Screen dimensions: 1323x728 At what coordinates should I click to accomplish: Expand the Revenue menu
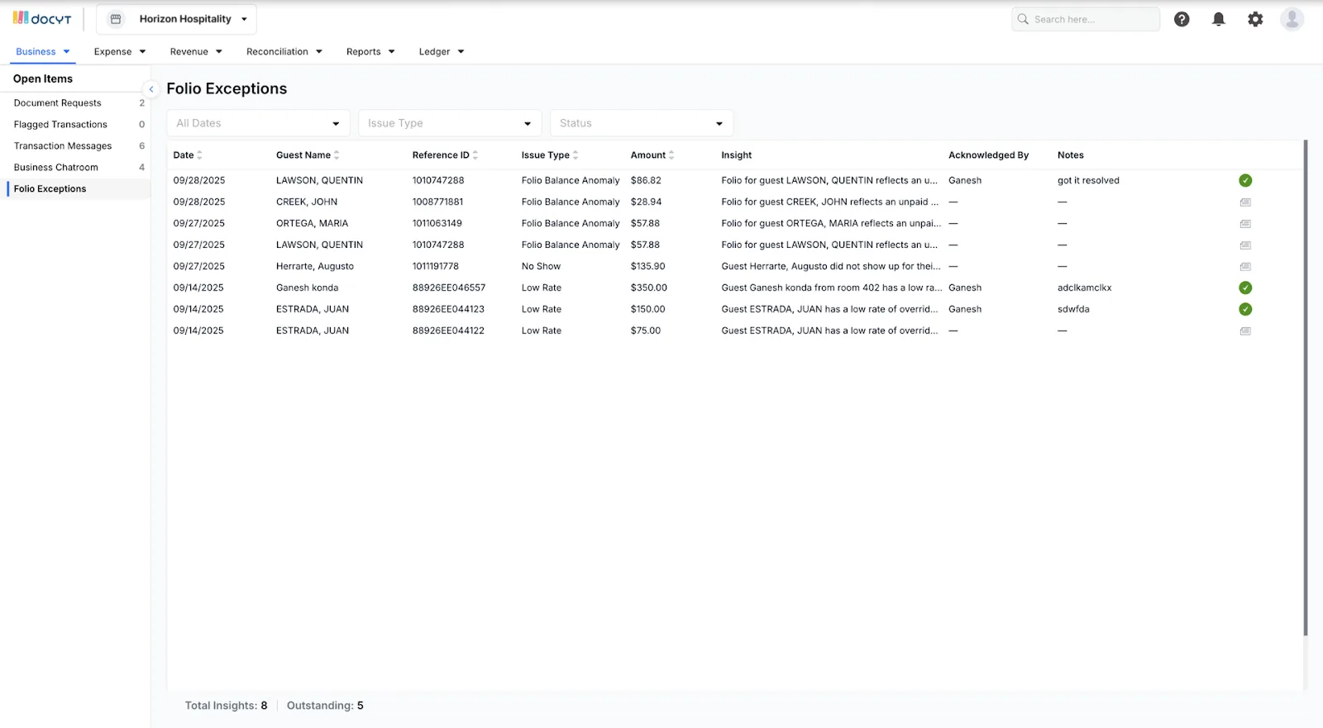point(196,51)
